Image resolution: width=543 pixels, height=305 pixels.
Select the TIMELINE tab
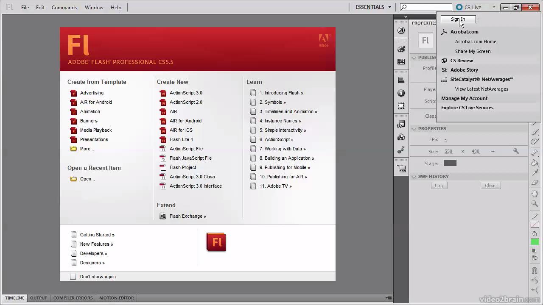click(x=14, y=298)
